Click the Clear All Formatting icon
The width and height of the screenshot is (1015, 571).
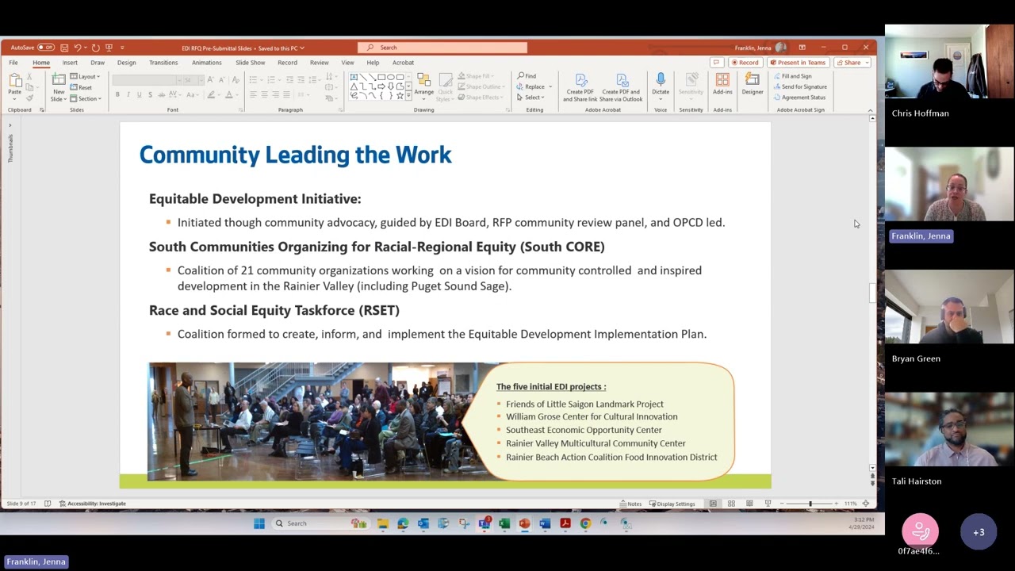coord(236,80)
